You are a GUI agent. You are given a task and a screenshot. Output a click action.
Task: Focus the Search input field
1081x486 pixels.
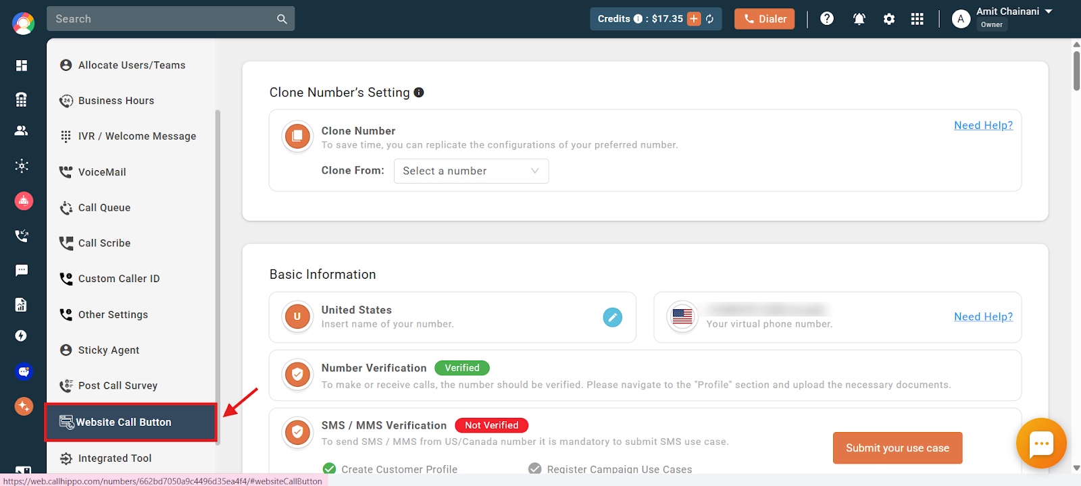pyautogui.click(x=170, y=19)
